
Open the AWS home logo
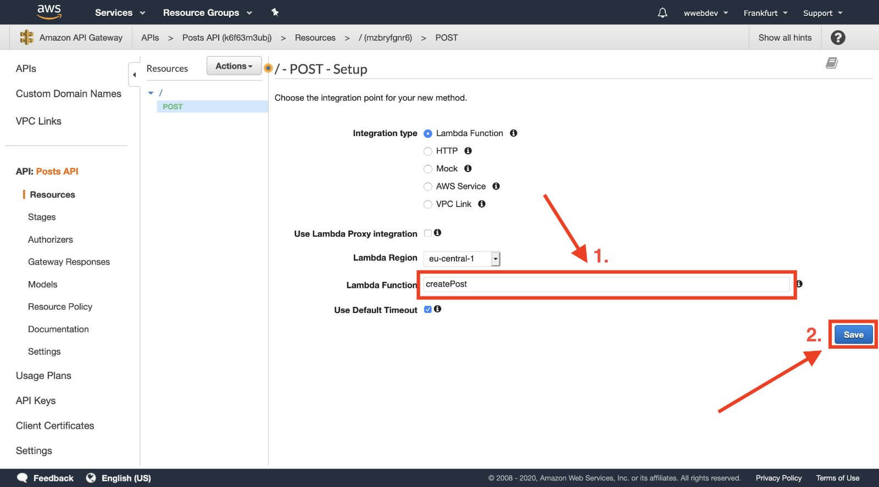tap(49, 12)
